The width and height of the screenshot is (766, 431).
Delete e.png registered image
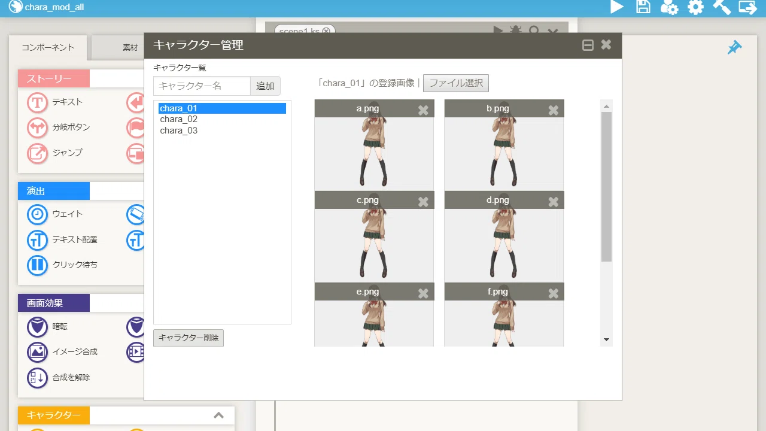pos(423,293)
